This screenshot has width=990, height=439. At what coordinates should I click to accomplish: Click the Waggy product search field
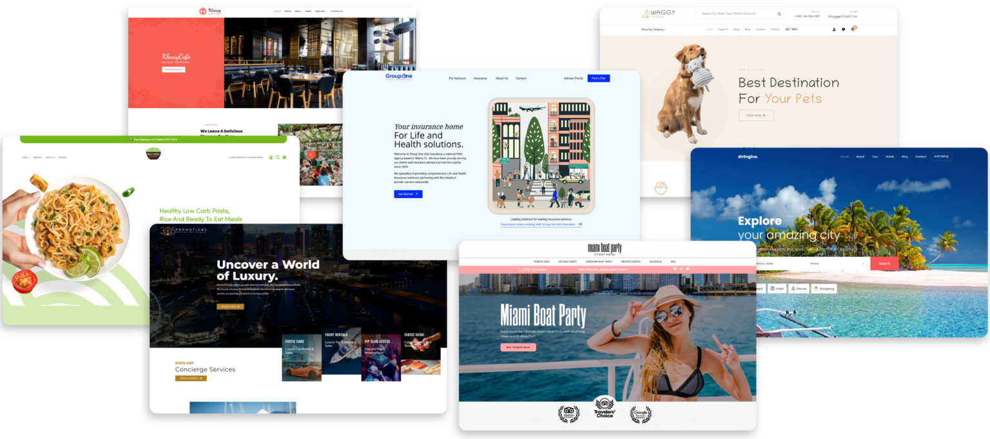(735, 14)
